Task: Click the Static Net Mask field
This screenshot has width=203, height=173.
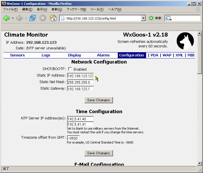Action: click(80, 82)
